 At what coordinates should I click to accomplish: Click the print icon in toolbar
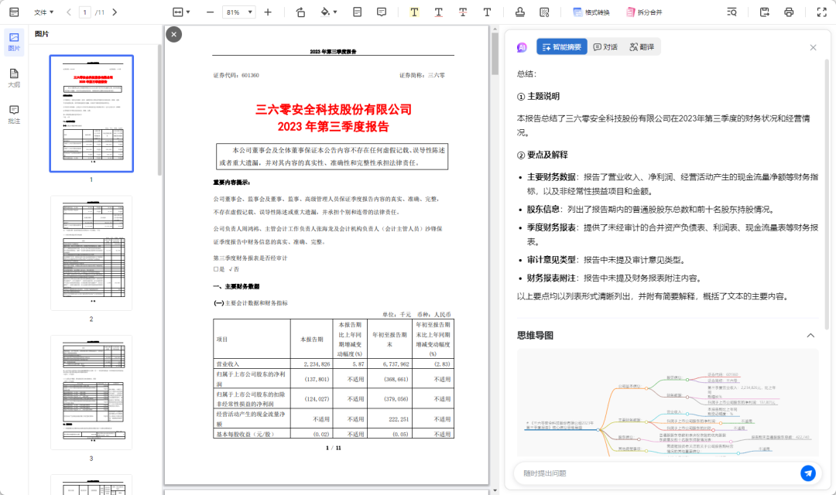pyautogui.click(x=789, y=12)
